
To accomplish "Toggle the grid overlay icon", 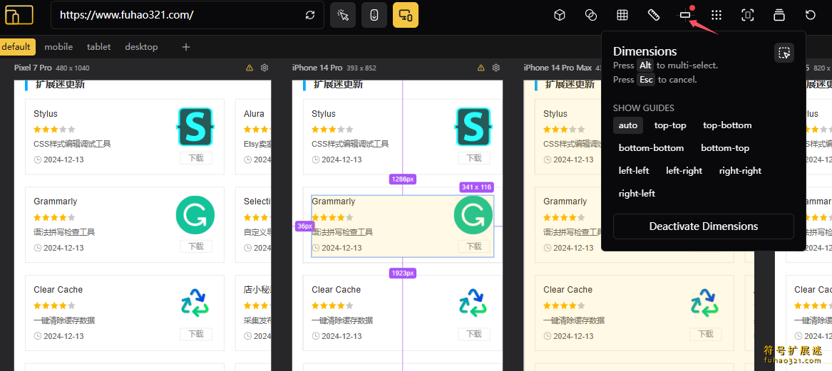I will pos(622,15).
